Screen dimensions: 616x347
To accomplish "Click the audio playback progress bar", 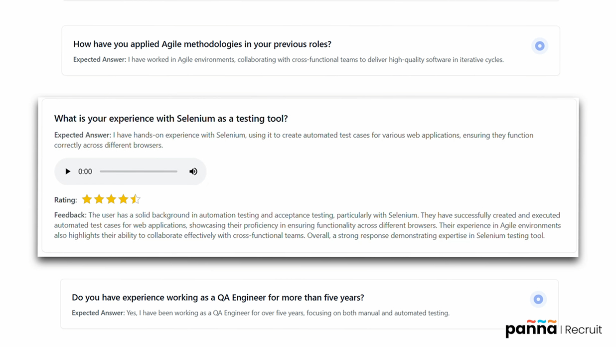I will (x=139, y=172).
